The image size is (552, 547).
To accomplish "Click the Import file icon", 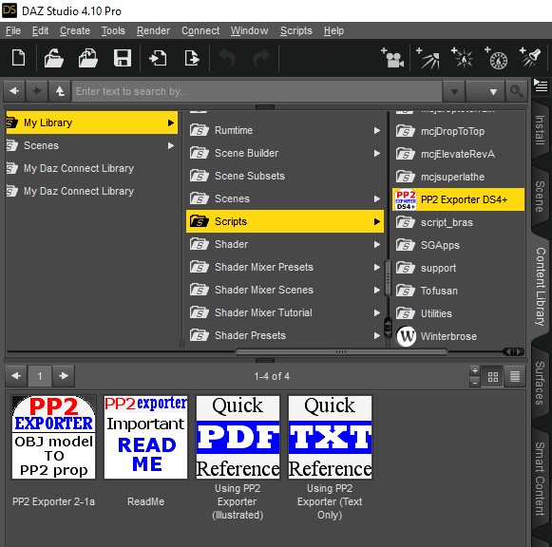I will coord(158,58).
